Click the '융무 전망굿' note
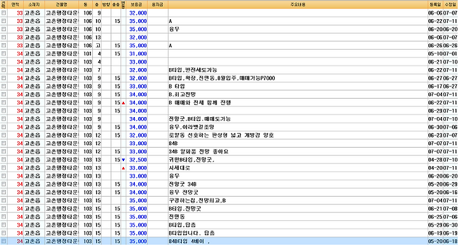 click(183, 193)
